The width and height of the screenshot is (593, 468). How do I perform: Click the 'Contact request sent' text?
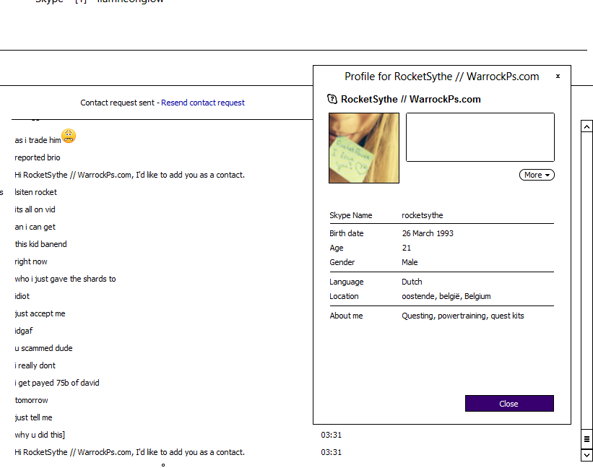click(x=117, y=103)
